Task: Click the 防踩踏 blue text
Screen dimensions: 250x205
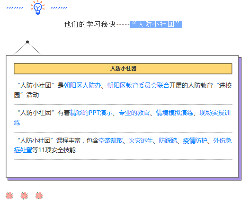Action: [168, 140]
